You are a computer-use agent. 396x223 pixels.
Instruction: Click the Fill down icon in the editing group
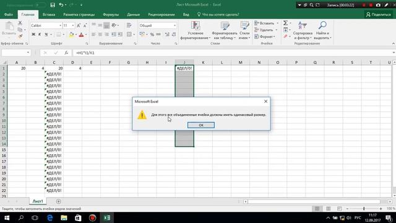[x=285, y=30]
